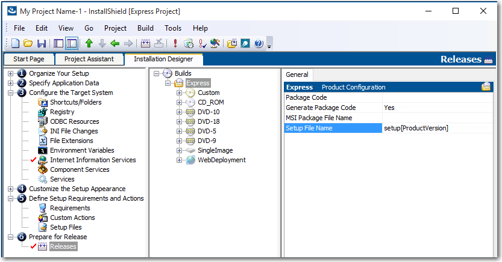502x262 pixels.
Task: Open the Tools menu
Action: point(173,28)
